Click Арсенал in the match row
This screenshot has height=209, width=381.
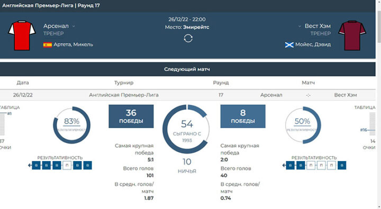pos(271,95)
